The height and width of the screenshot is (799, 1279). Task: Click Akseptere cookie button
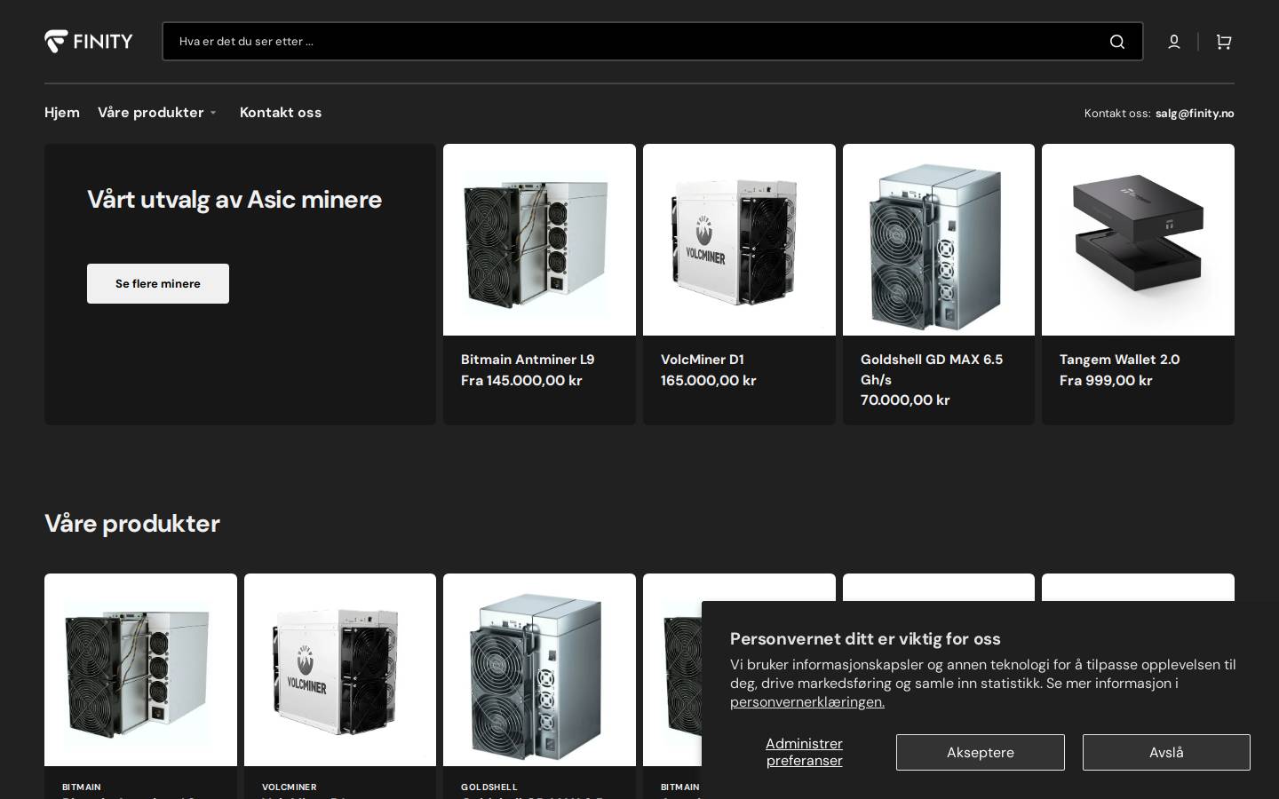(x=981, y=752)
